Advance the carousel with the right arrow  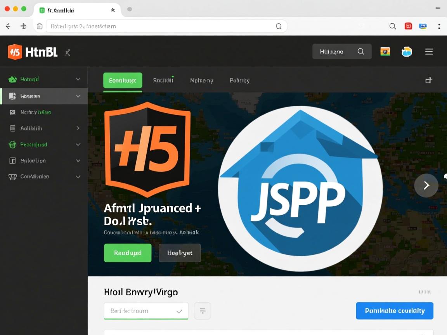(x=426, y=185)
